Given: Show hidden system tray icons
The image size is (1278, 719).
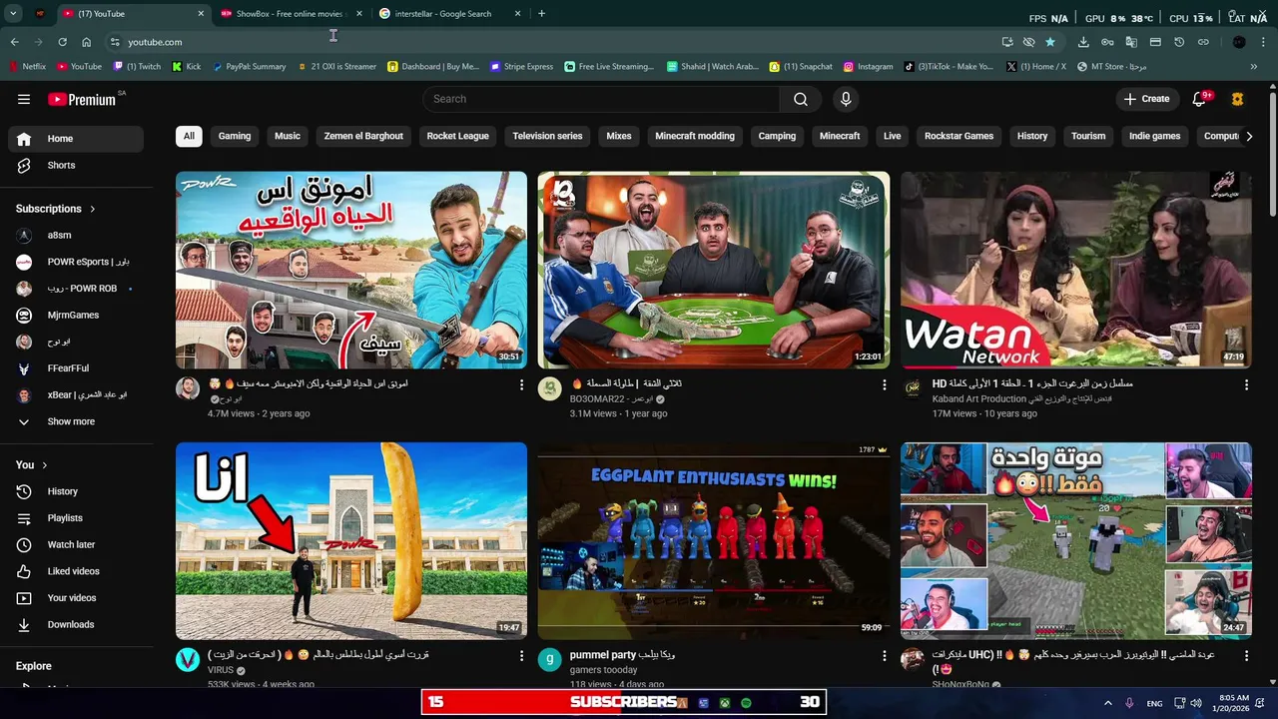Looking at the screenshot, I should [x=1106, y=703].
